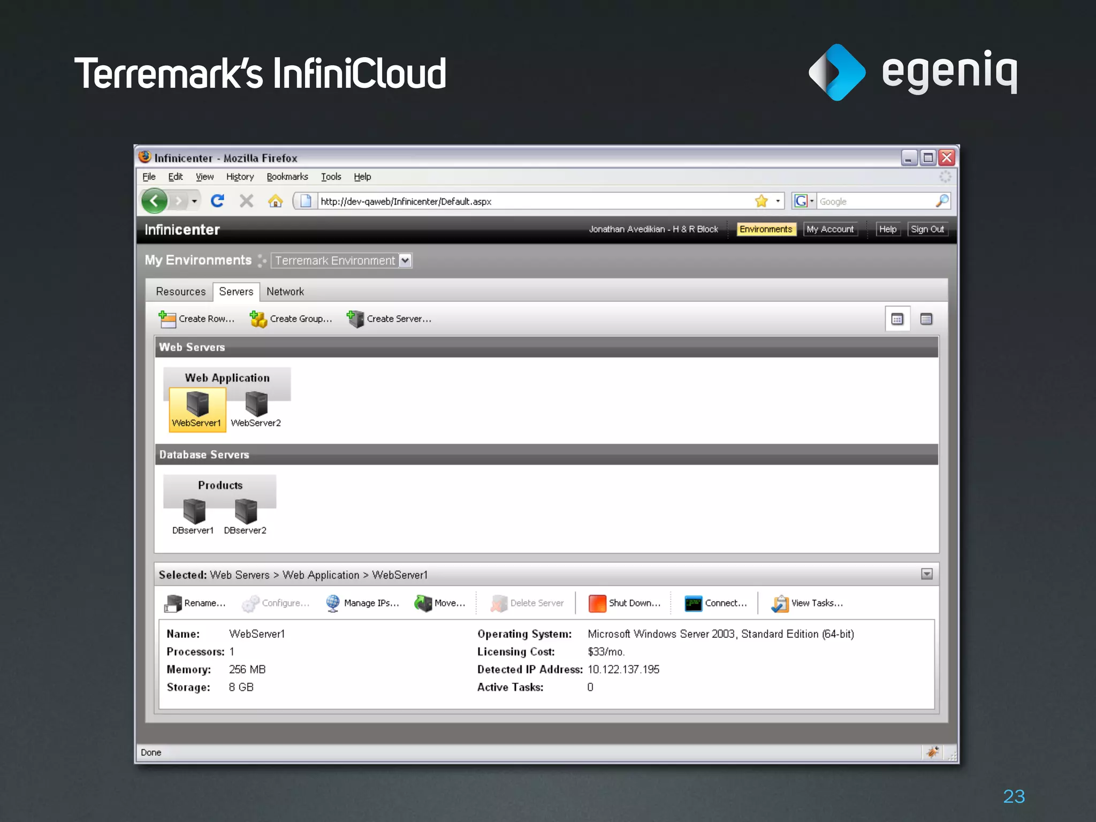Open the address bar history dropdown
The height and width of the screenshot is (822, 1096).
(778, 202)
